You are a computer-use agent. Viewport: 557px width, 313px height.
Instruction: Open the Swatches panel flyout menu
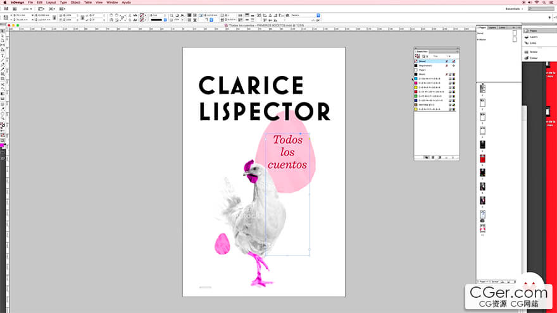(457, 51)
